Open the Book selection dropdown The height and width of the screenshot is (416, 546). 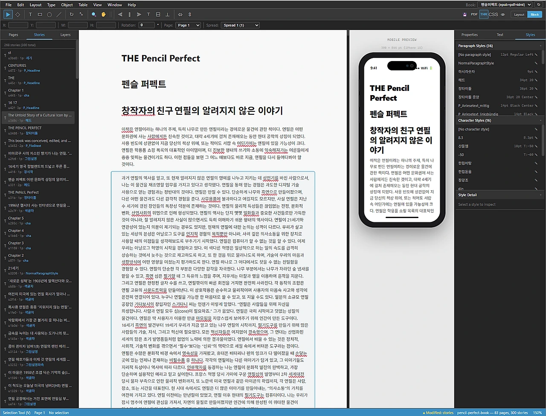(x=505, y=5)
